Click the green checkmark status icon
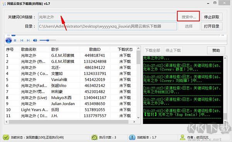 (6, 137)
